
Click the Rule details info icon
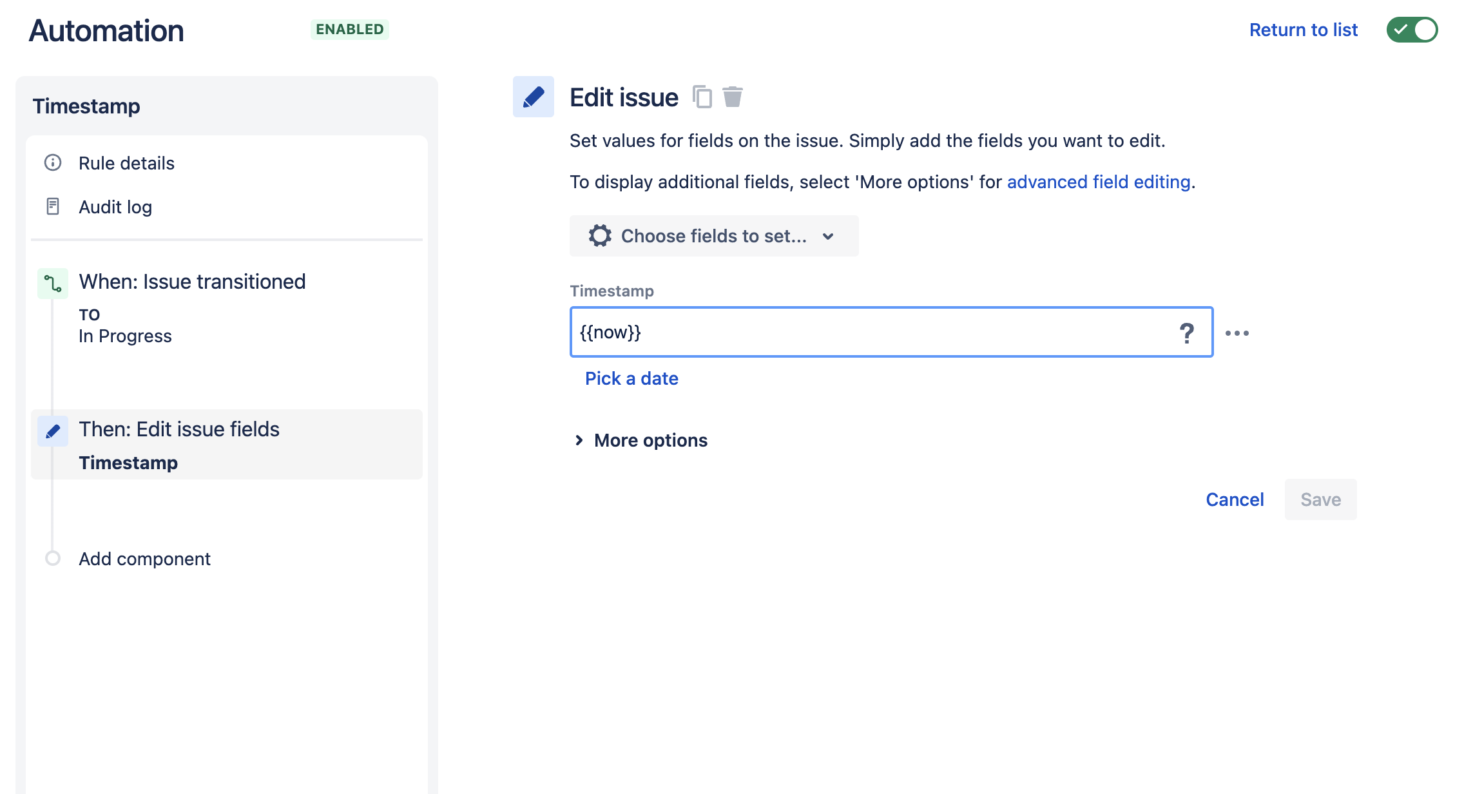(53, 162)
